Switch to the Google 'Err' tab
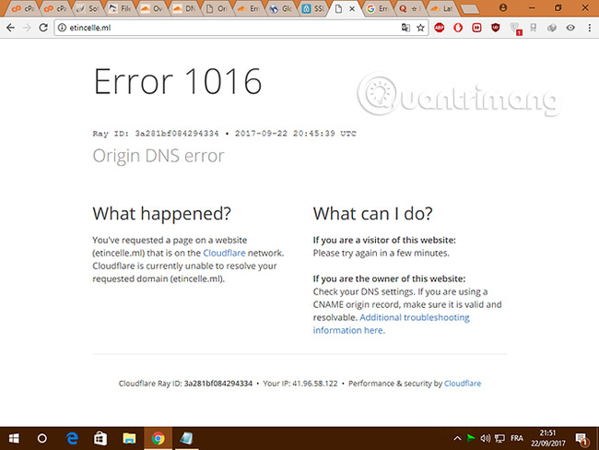 [x=378, y=8]
